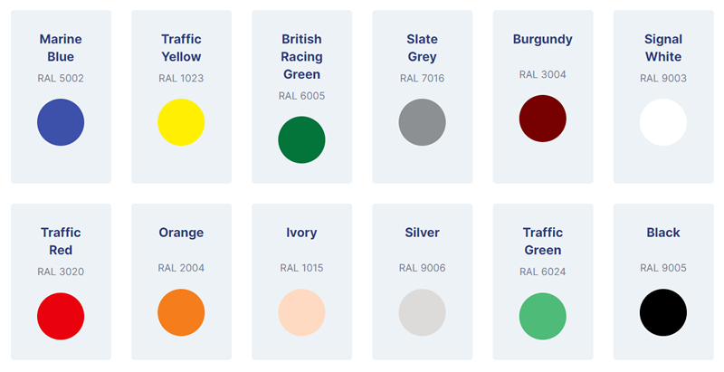
Task: Open the British Racing Green title
Action: point(301,57)
